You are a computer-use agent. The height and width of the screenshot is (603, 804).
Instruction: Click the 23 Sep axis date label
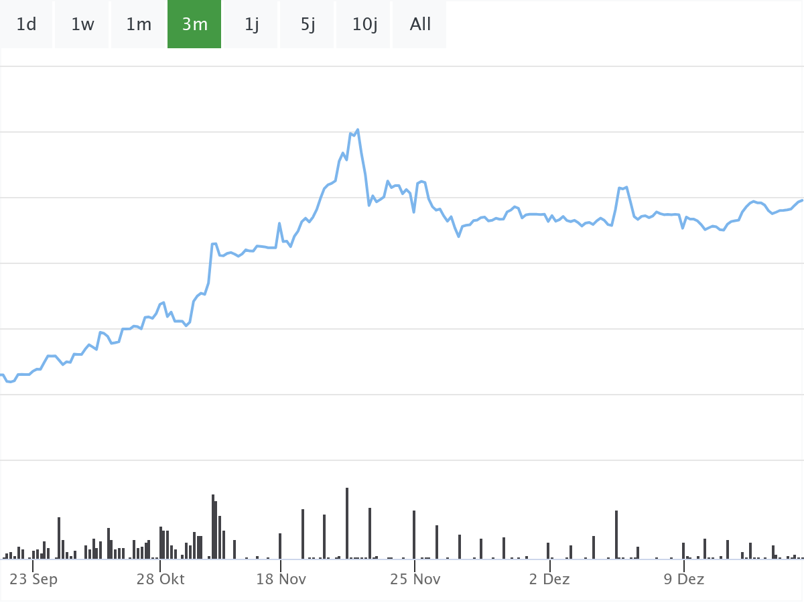coord(34,580)
